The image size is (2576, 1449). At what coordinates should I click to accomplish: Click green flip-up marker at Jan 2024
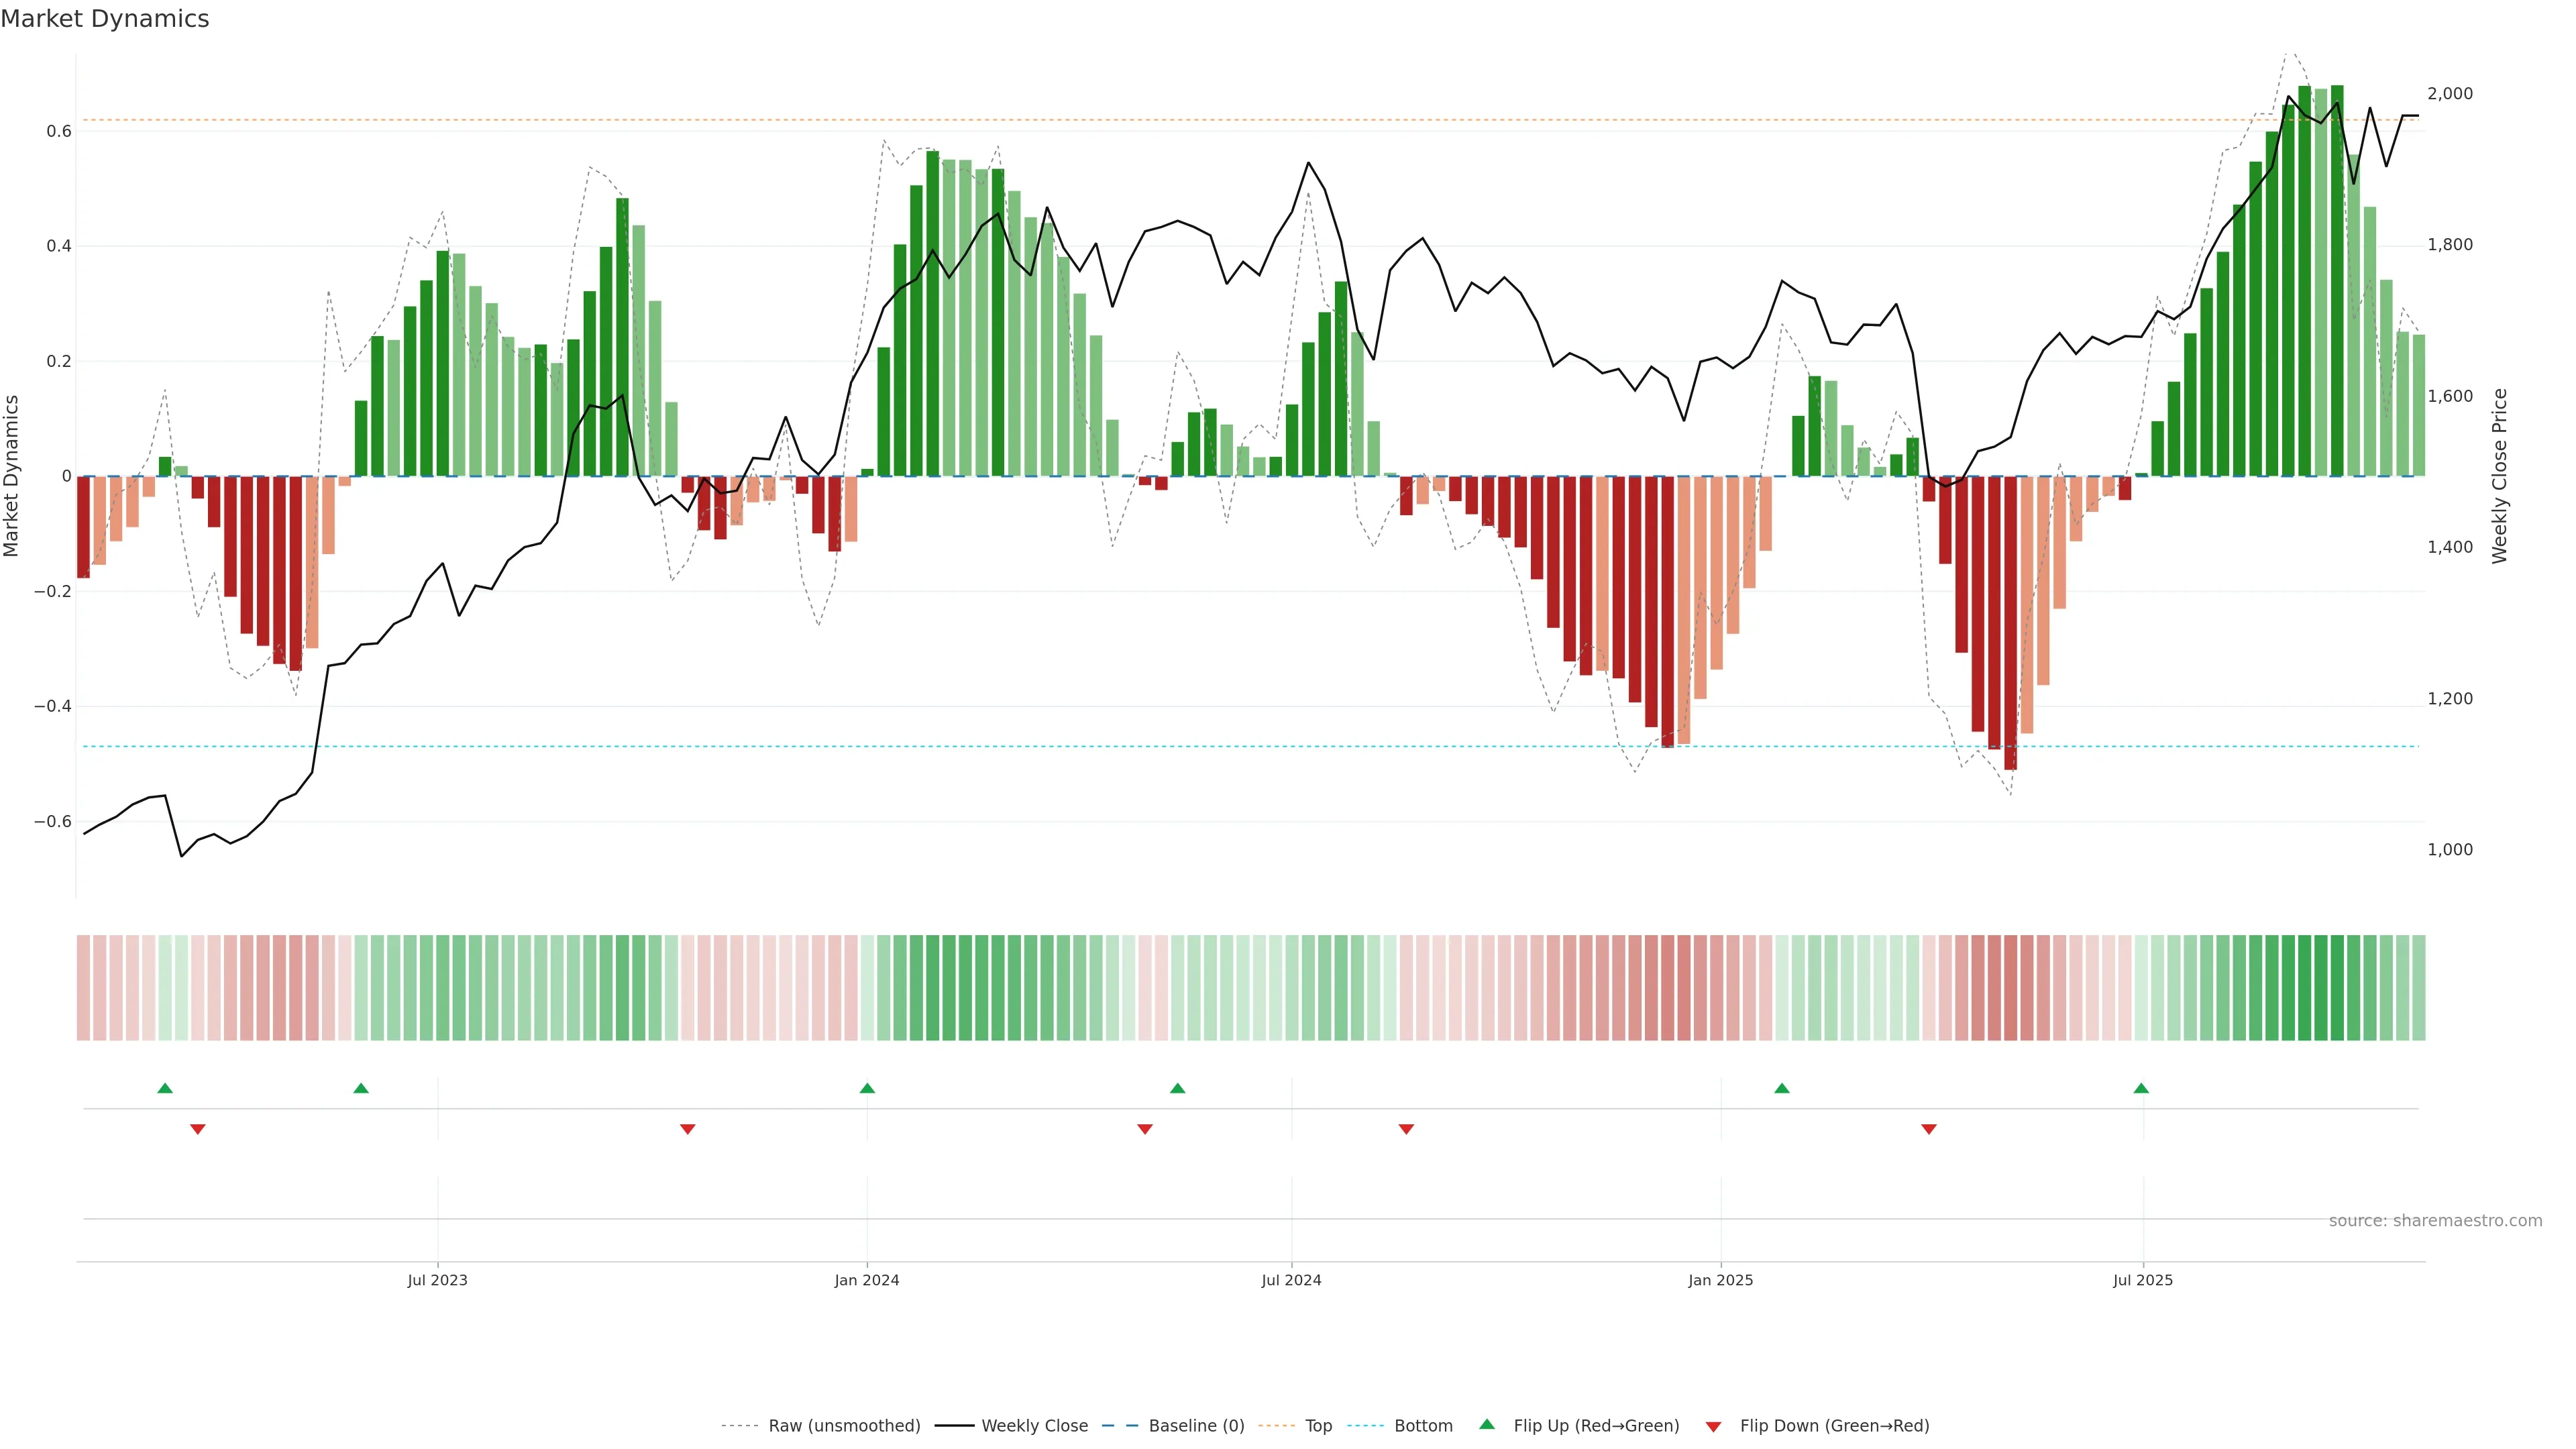(867, 1088)
